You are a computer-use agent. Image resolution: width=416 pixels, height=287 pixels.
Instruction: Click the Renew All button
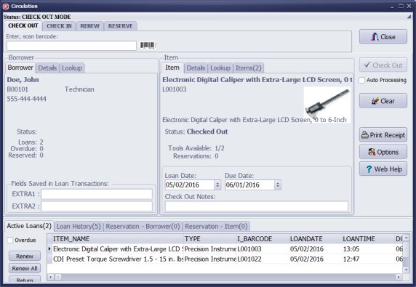[25, 268]
